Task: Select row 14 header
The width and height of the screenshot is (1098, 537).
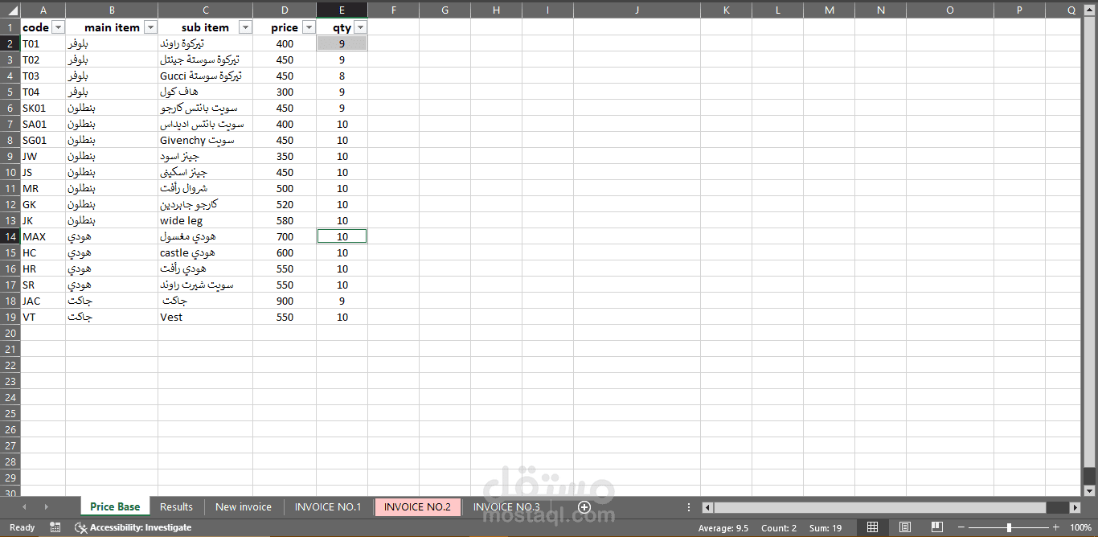Action: click(x=10, y=236)
